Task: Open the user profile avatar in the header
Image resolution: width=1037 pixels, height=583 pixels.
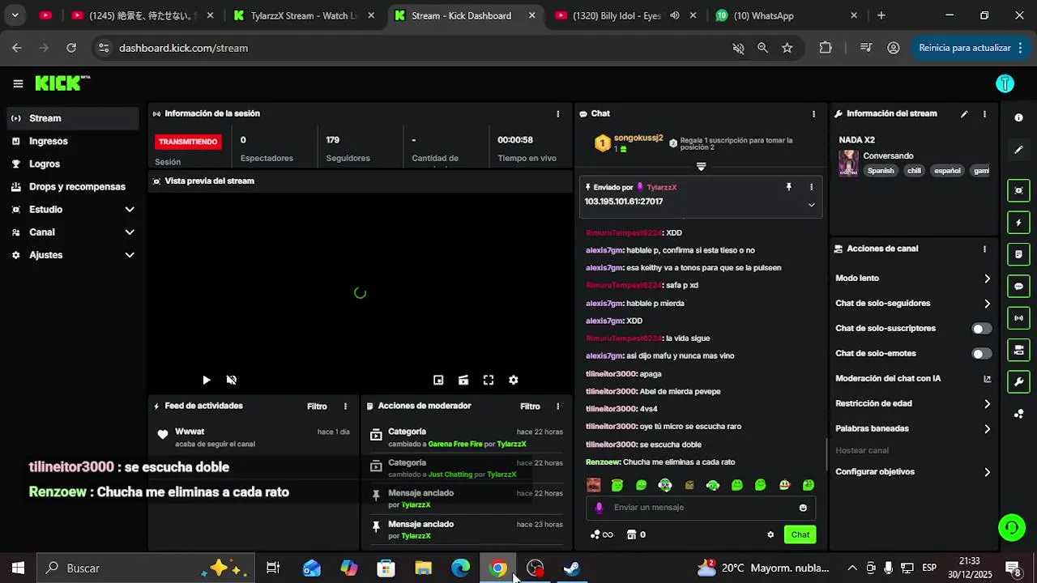Action: (x=1005, y=83)
